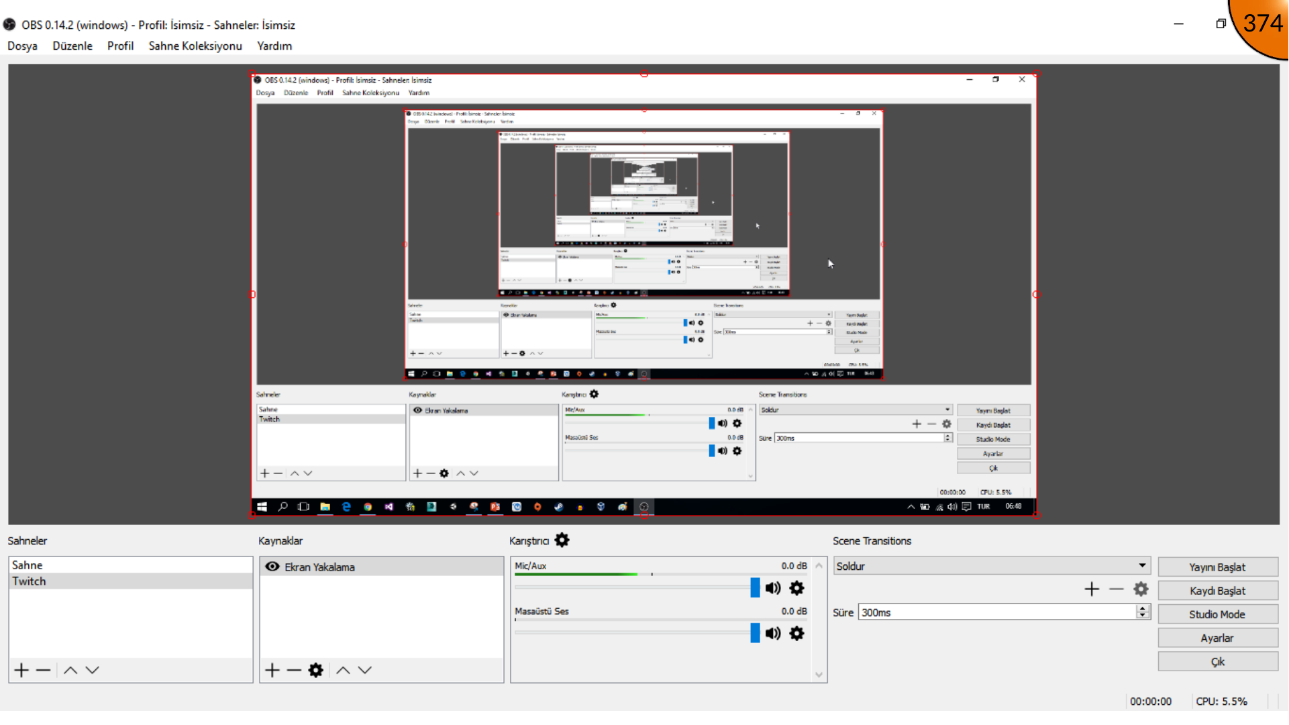Image resolution: width=1289 pixels, height=725 pixels.
Task: Click the Kaydı Başlat button
Action: tap(1217, 591)
